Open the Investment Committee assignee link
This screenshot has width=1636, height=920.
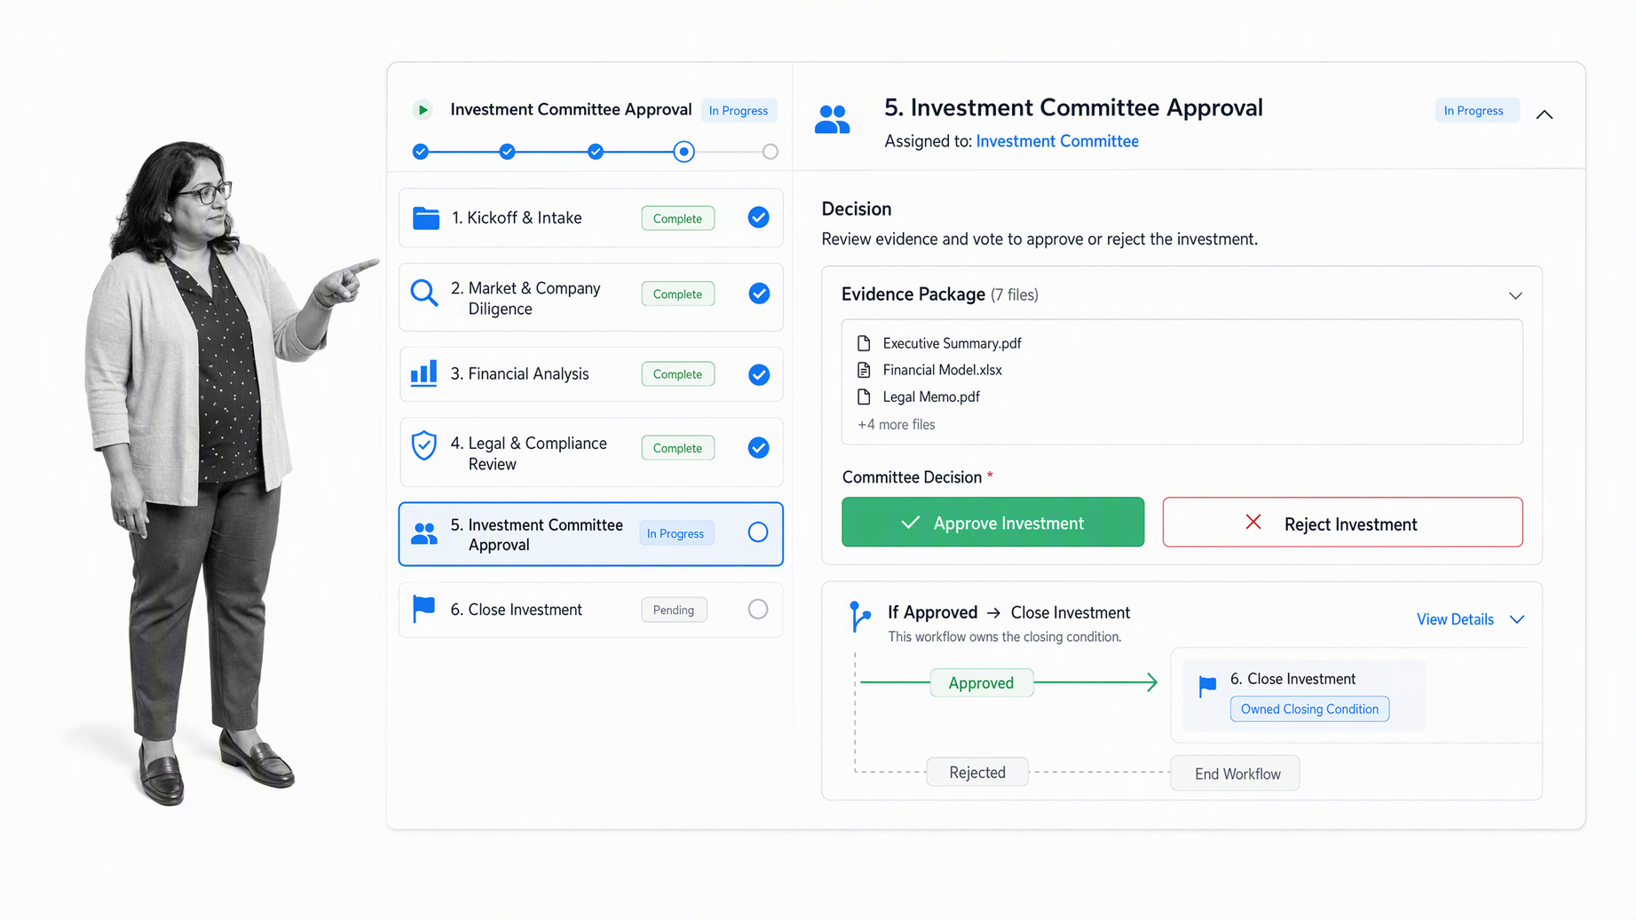pyautogui.click(x=1057, y=141)
